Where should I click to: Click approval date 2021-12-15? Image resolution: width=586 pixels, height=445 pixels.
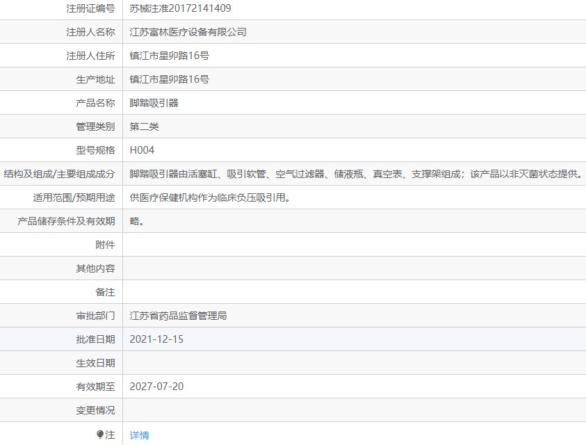click(156, 339)
